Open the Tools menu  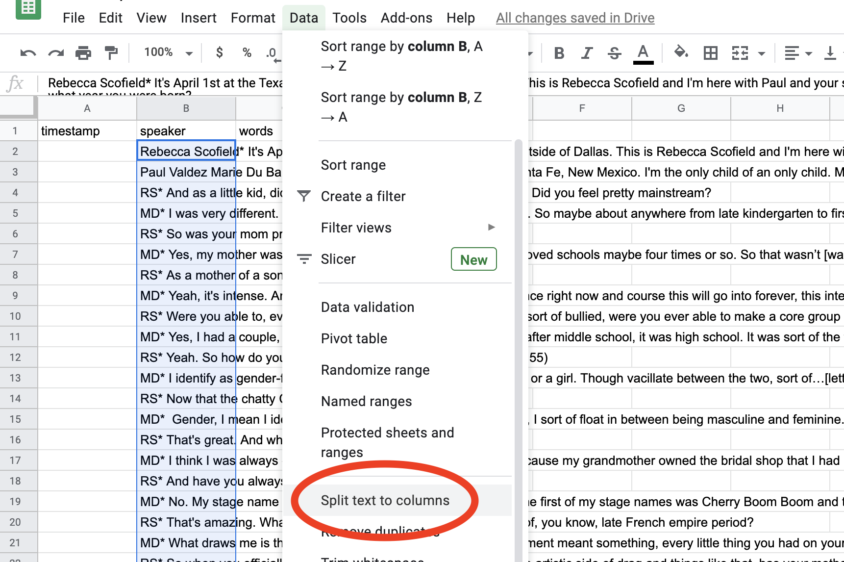349,17
